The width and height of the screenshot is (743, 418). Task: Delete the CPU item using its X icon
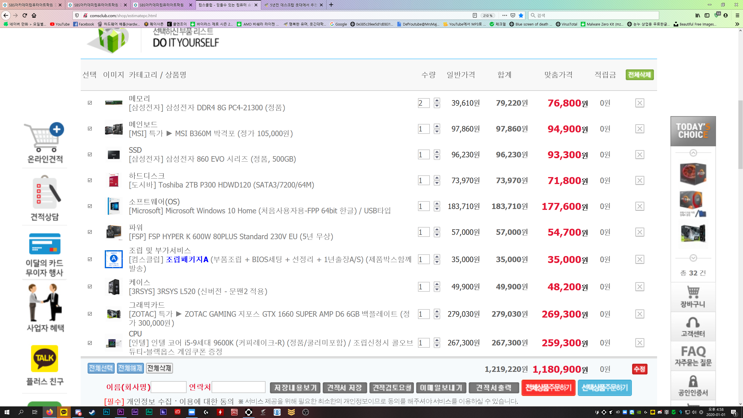pyautogui.click(x=639, y=343)
